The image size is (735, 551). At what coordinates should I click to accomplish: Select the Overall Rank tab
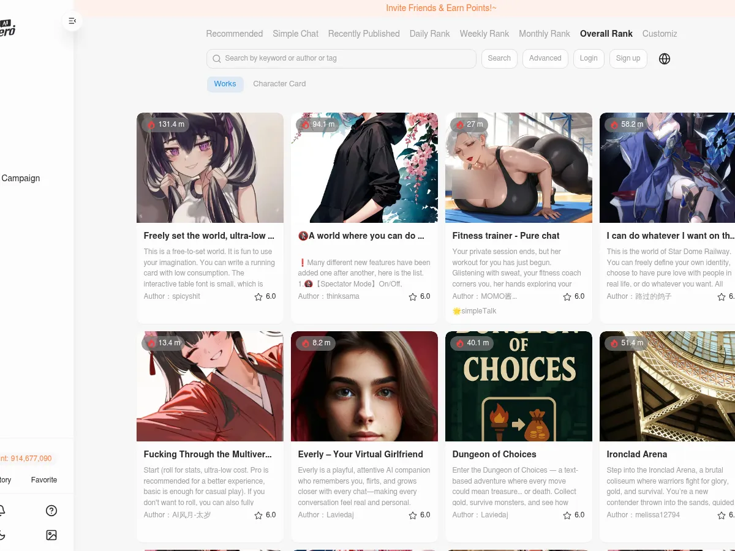click(606, 34)
